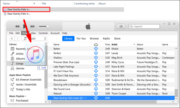Open the Ed Sheeran Essentials playlist
Screen dimensions: 180x108
click(28, 80)
